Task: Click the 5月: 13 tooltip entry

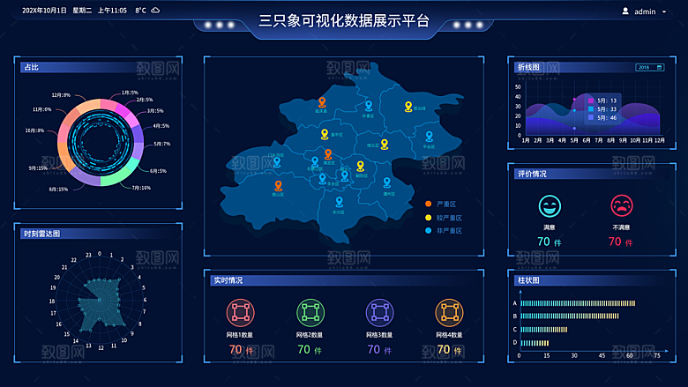Action: coord(602,100)
